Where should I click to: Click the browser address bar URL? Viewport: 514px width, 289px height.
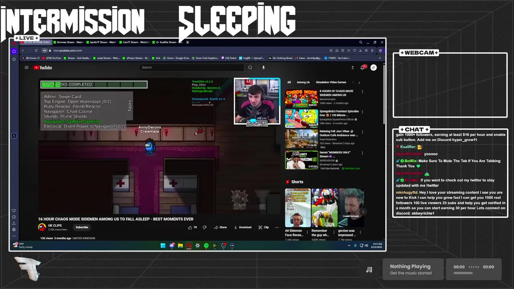click(x=67, y=51)
